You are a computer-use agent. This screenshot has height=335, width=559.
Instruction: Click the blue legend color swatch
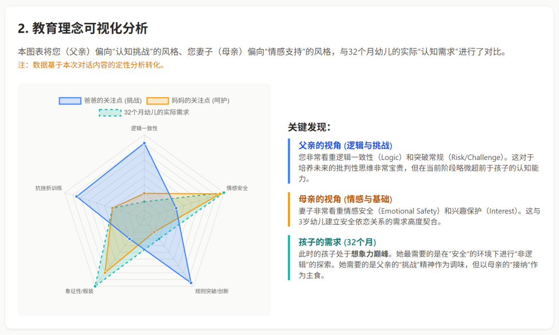(70, 100)
